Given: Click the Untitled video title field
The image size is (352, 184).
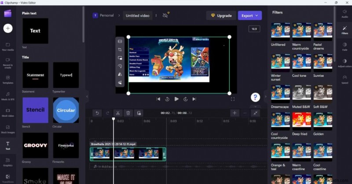Looking at the screenshot, I should point(137,16).
